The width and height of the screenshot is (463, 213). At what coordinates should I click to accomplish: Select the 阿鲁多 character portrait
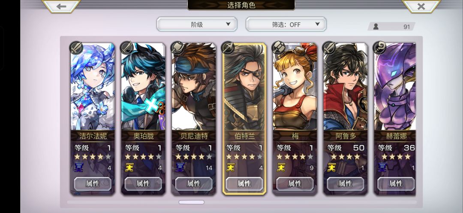pos(346,86)
